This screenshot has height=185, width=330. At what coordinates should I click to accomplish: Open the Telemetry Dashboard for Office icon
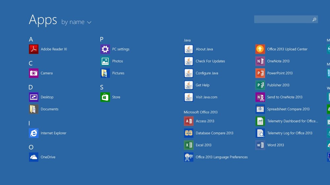click(260, 121)
